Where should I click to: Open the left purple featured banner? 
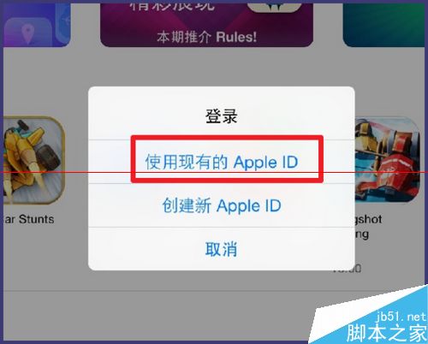[37, 25]
